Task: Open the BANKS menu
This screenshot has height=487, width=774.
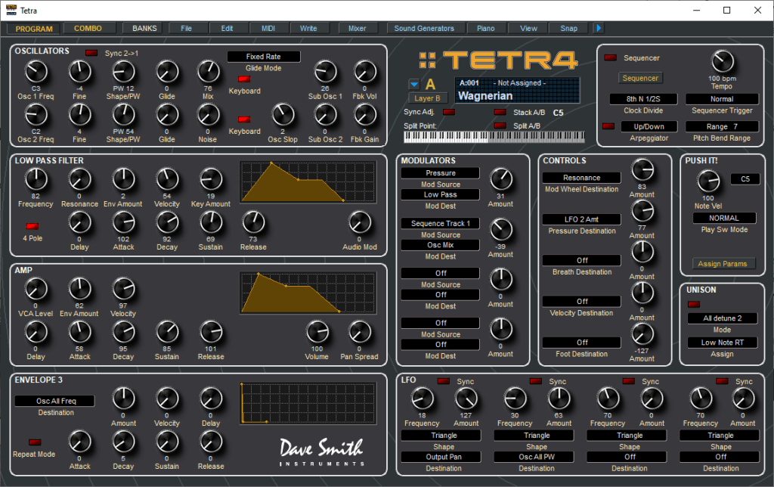Action: pyautogui.click(x=144, y=29)
